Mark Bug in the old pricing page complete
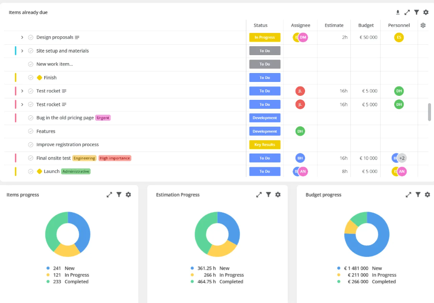This screenshot has width=434, height=303. point(30,118)
